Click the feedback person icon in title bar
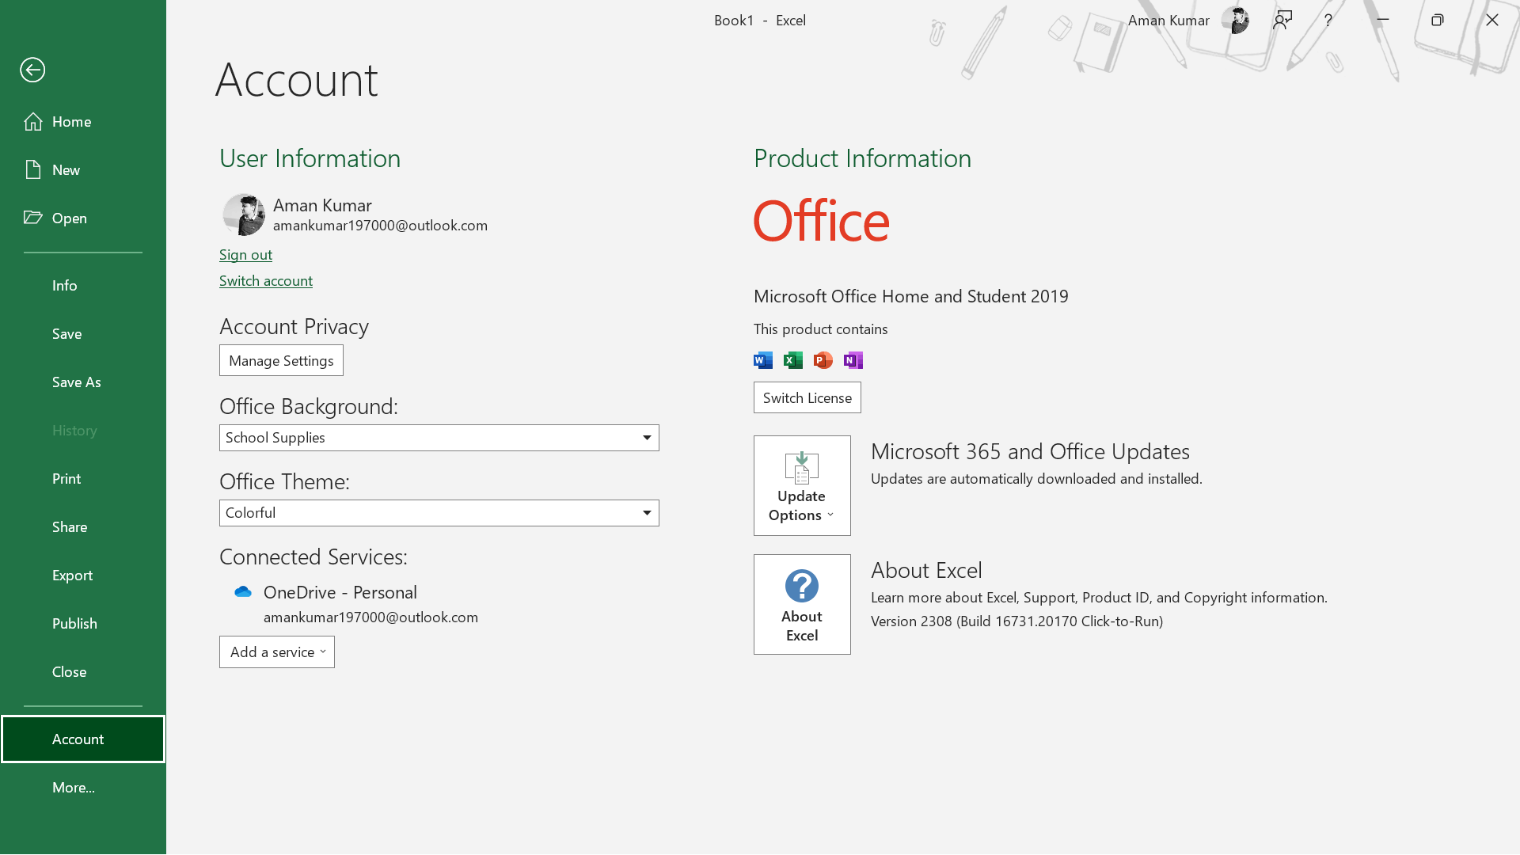Viewport: 1520px width, 855px height. click(1282, 21)
